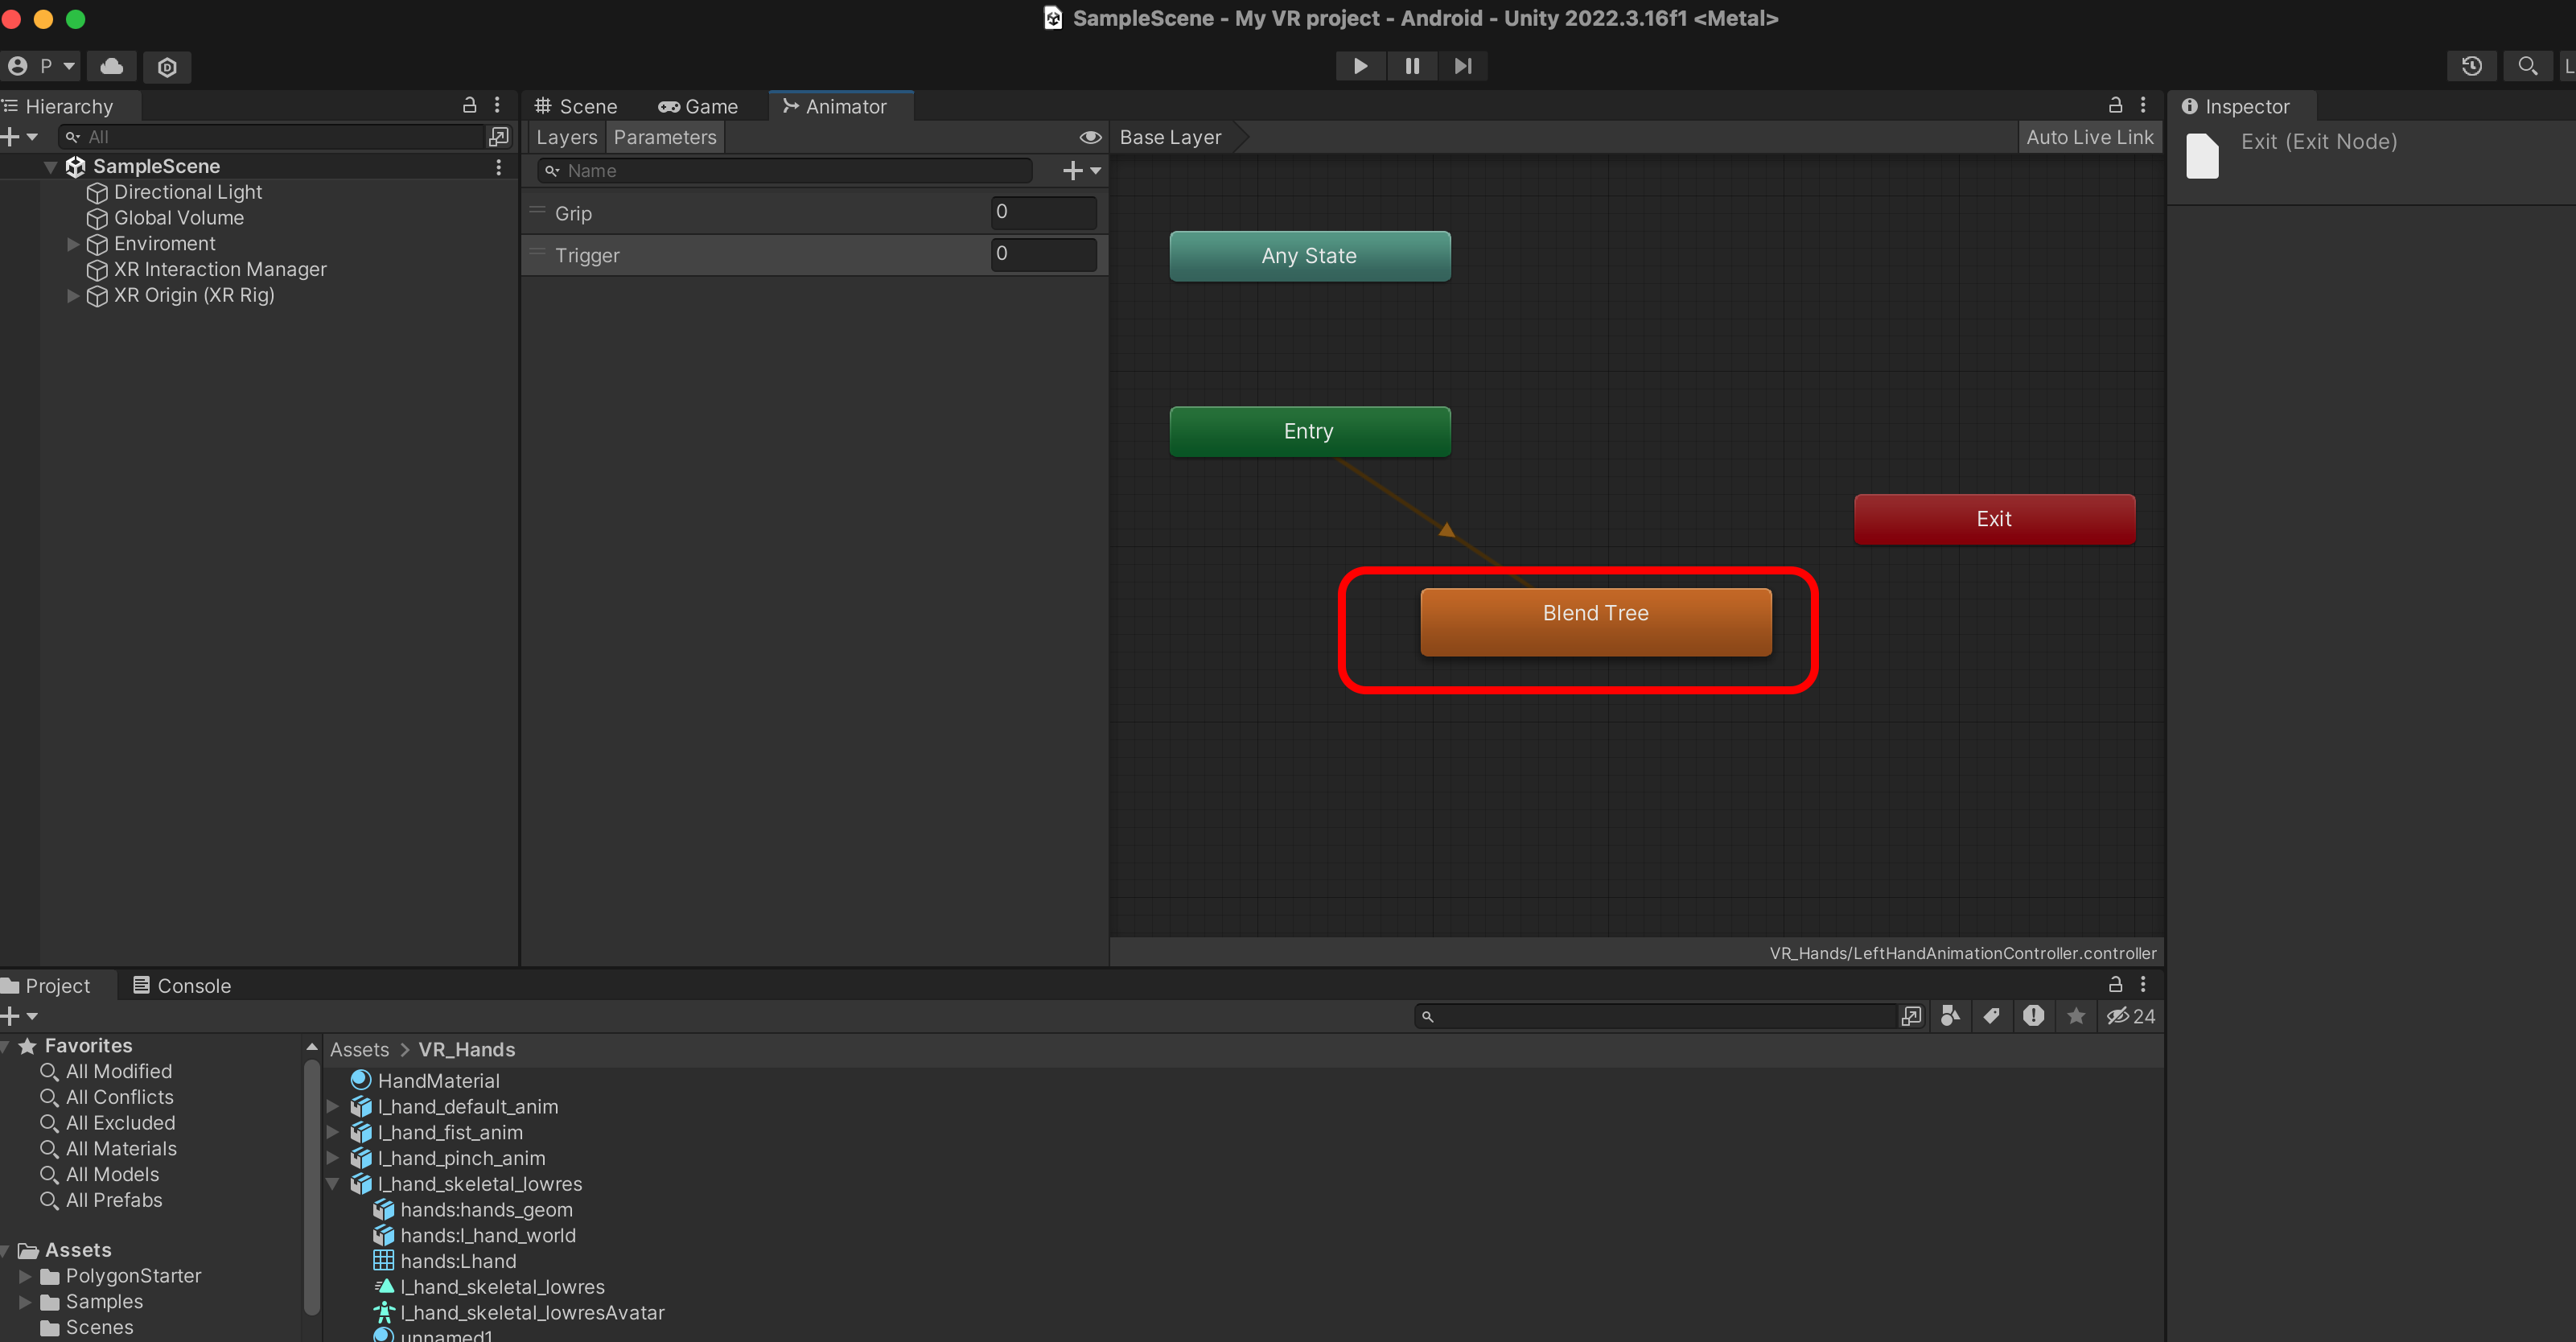Viewport: 2576px width, 1342px height.
Task: Collapse the l_hand_skeletal_lowres asset
Action: (334, 1184)
